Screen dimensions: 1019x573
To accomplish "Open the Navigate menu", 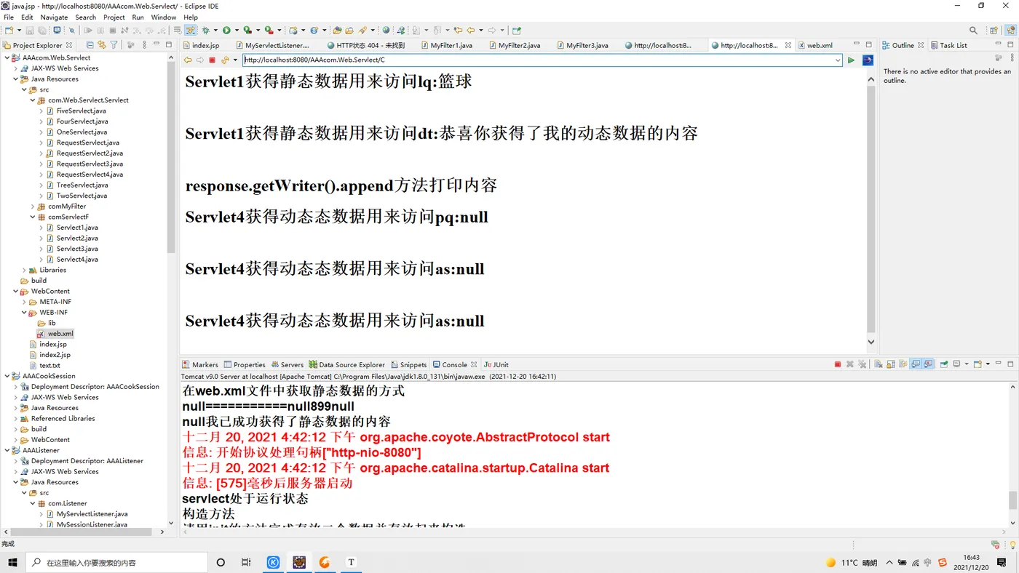I will point(54,17).
